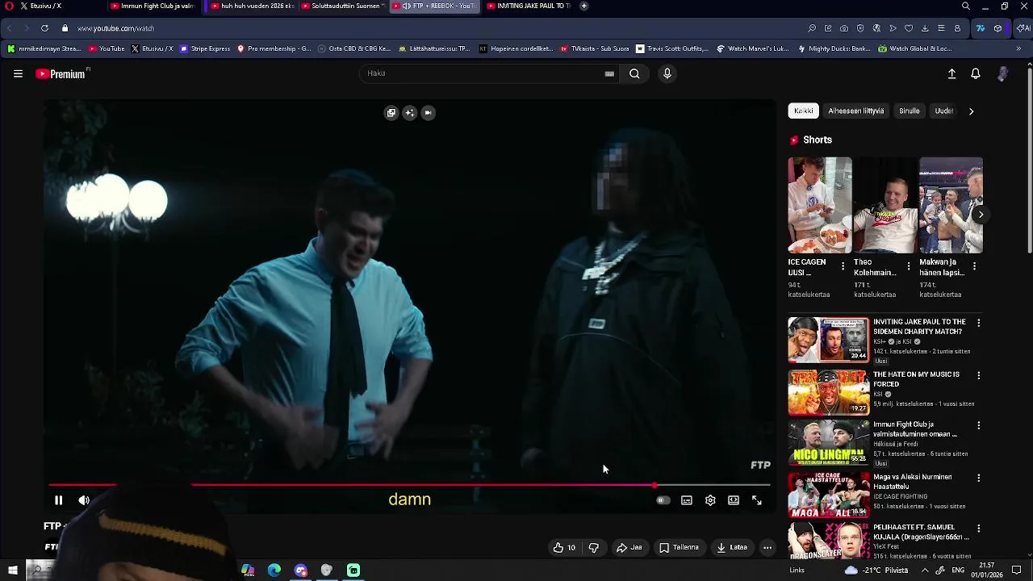Open the Stripe Express bookmark

[206, 48]
